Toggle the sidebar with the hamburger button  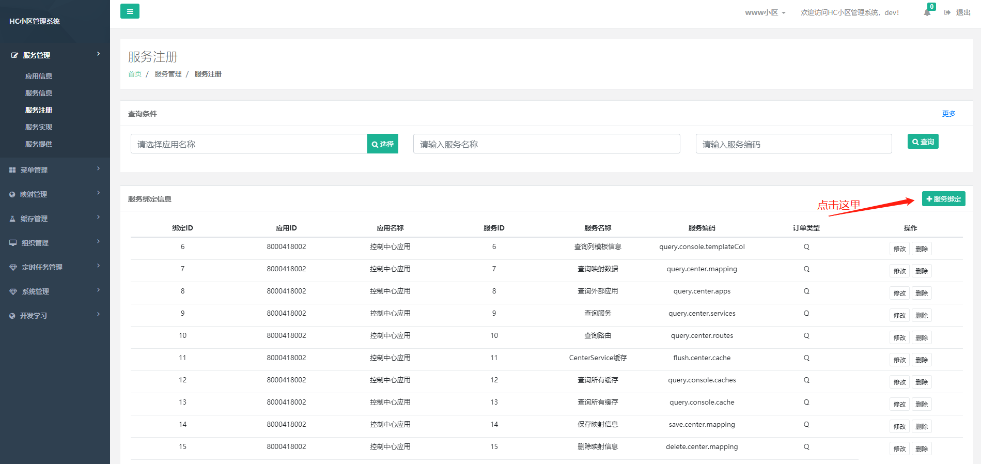tap(130, 11)
